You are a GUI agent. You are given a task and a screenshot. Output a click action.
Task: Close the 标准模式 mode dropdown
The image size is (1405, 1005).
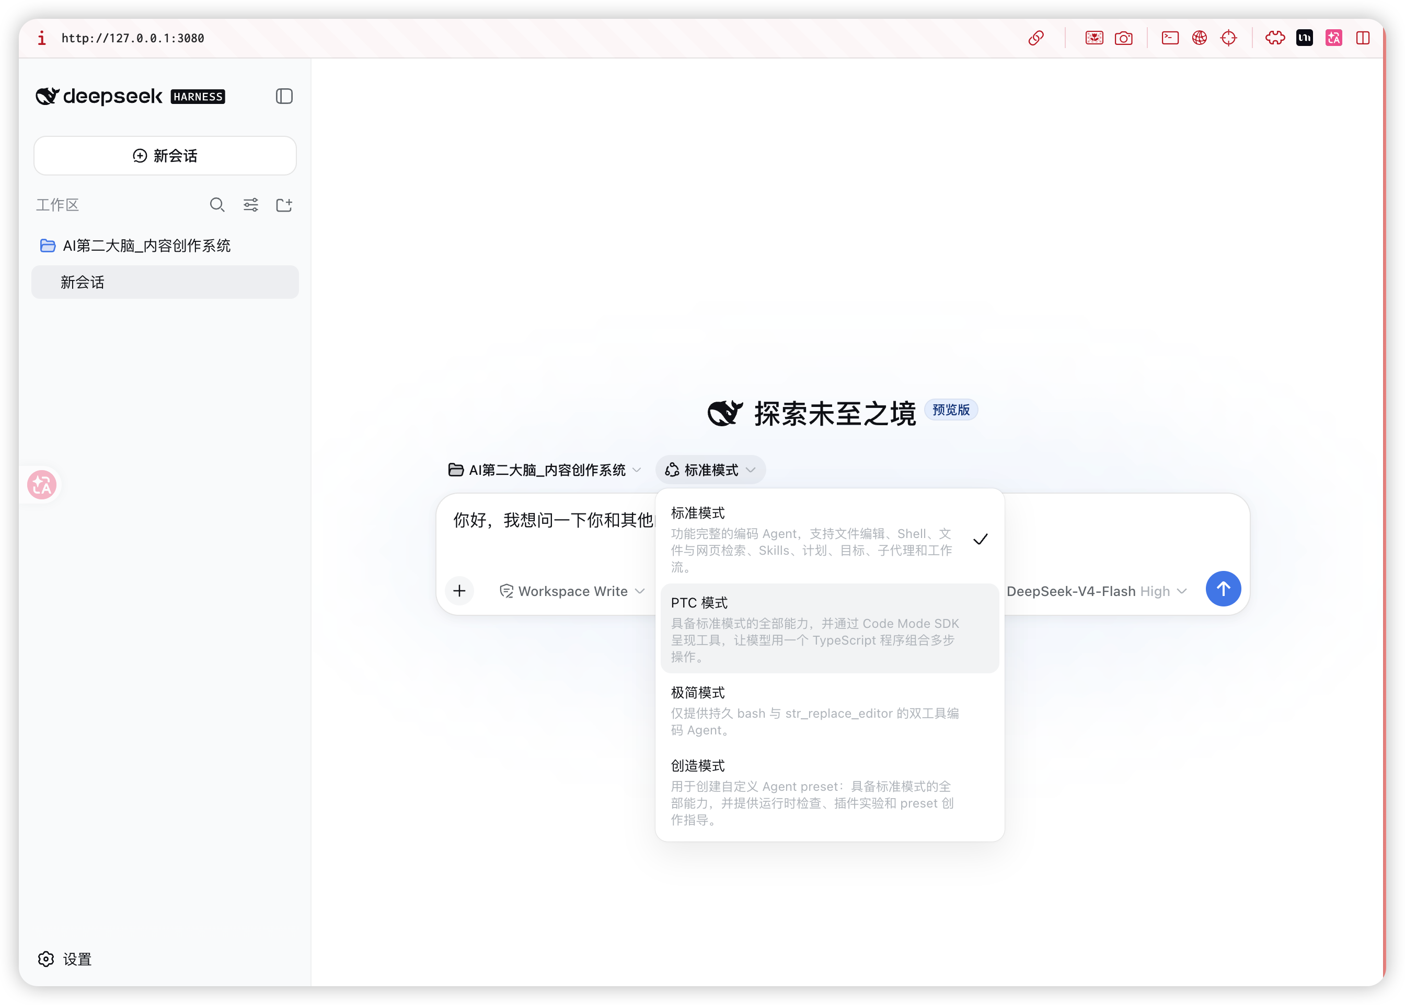(x=711, y=470)
